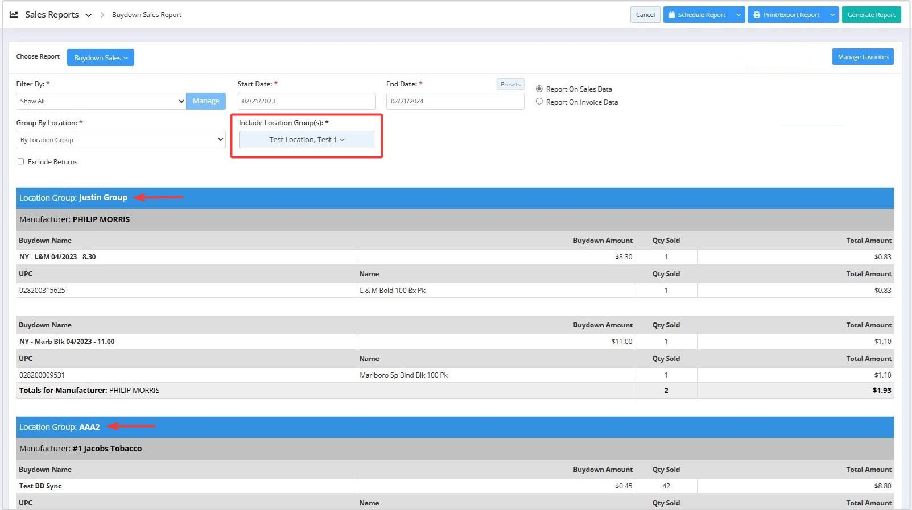Click product name L & M Bold 100 Bx Pk
Screen dimensions: 912x510
pyautogui.click(x=393, y=291)
